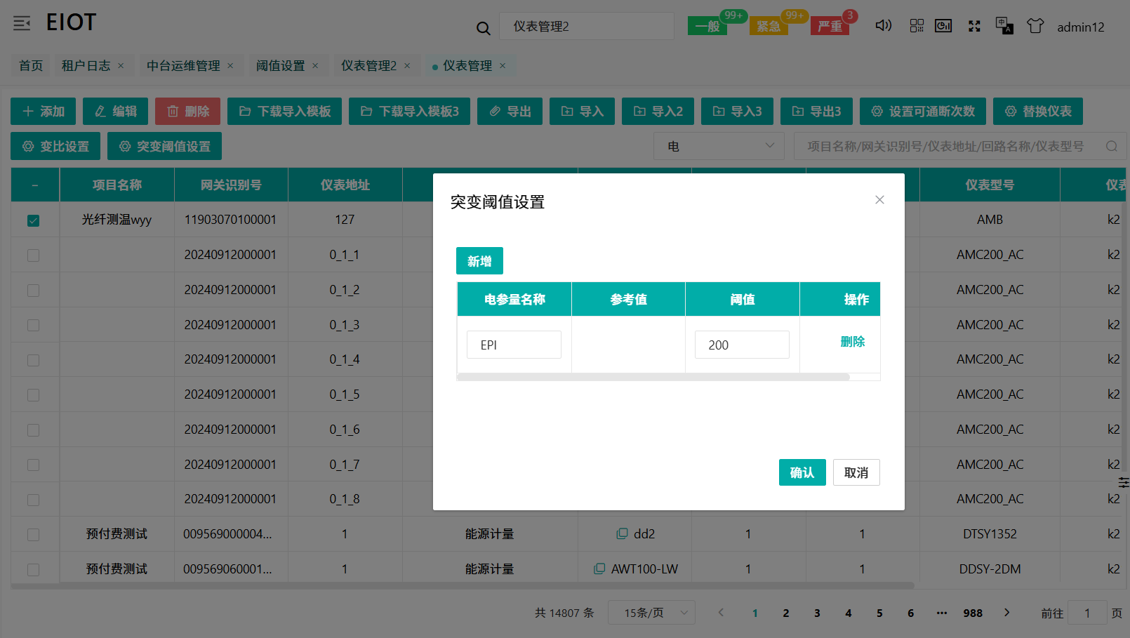Image resolution: width=1130 pixels, height=638 pixels.
Task: Open language translation icon
Action: coord(1004,26)
